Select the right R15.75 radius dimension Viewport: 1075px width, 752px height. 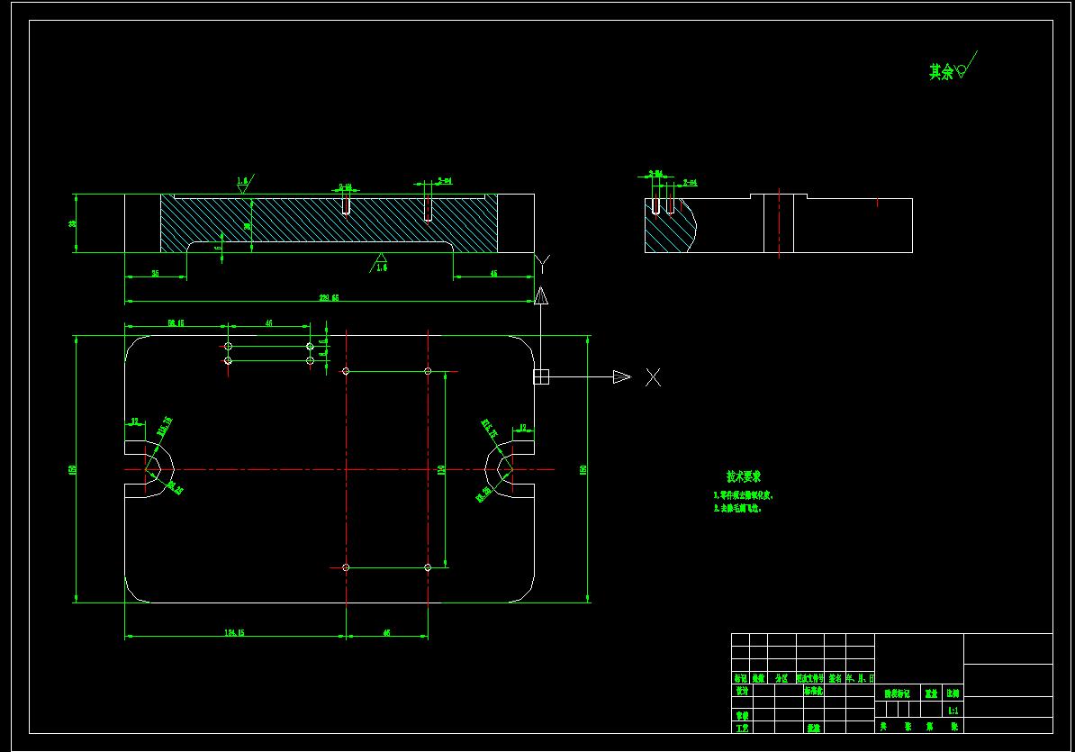coord(490,429)
